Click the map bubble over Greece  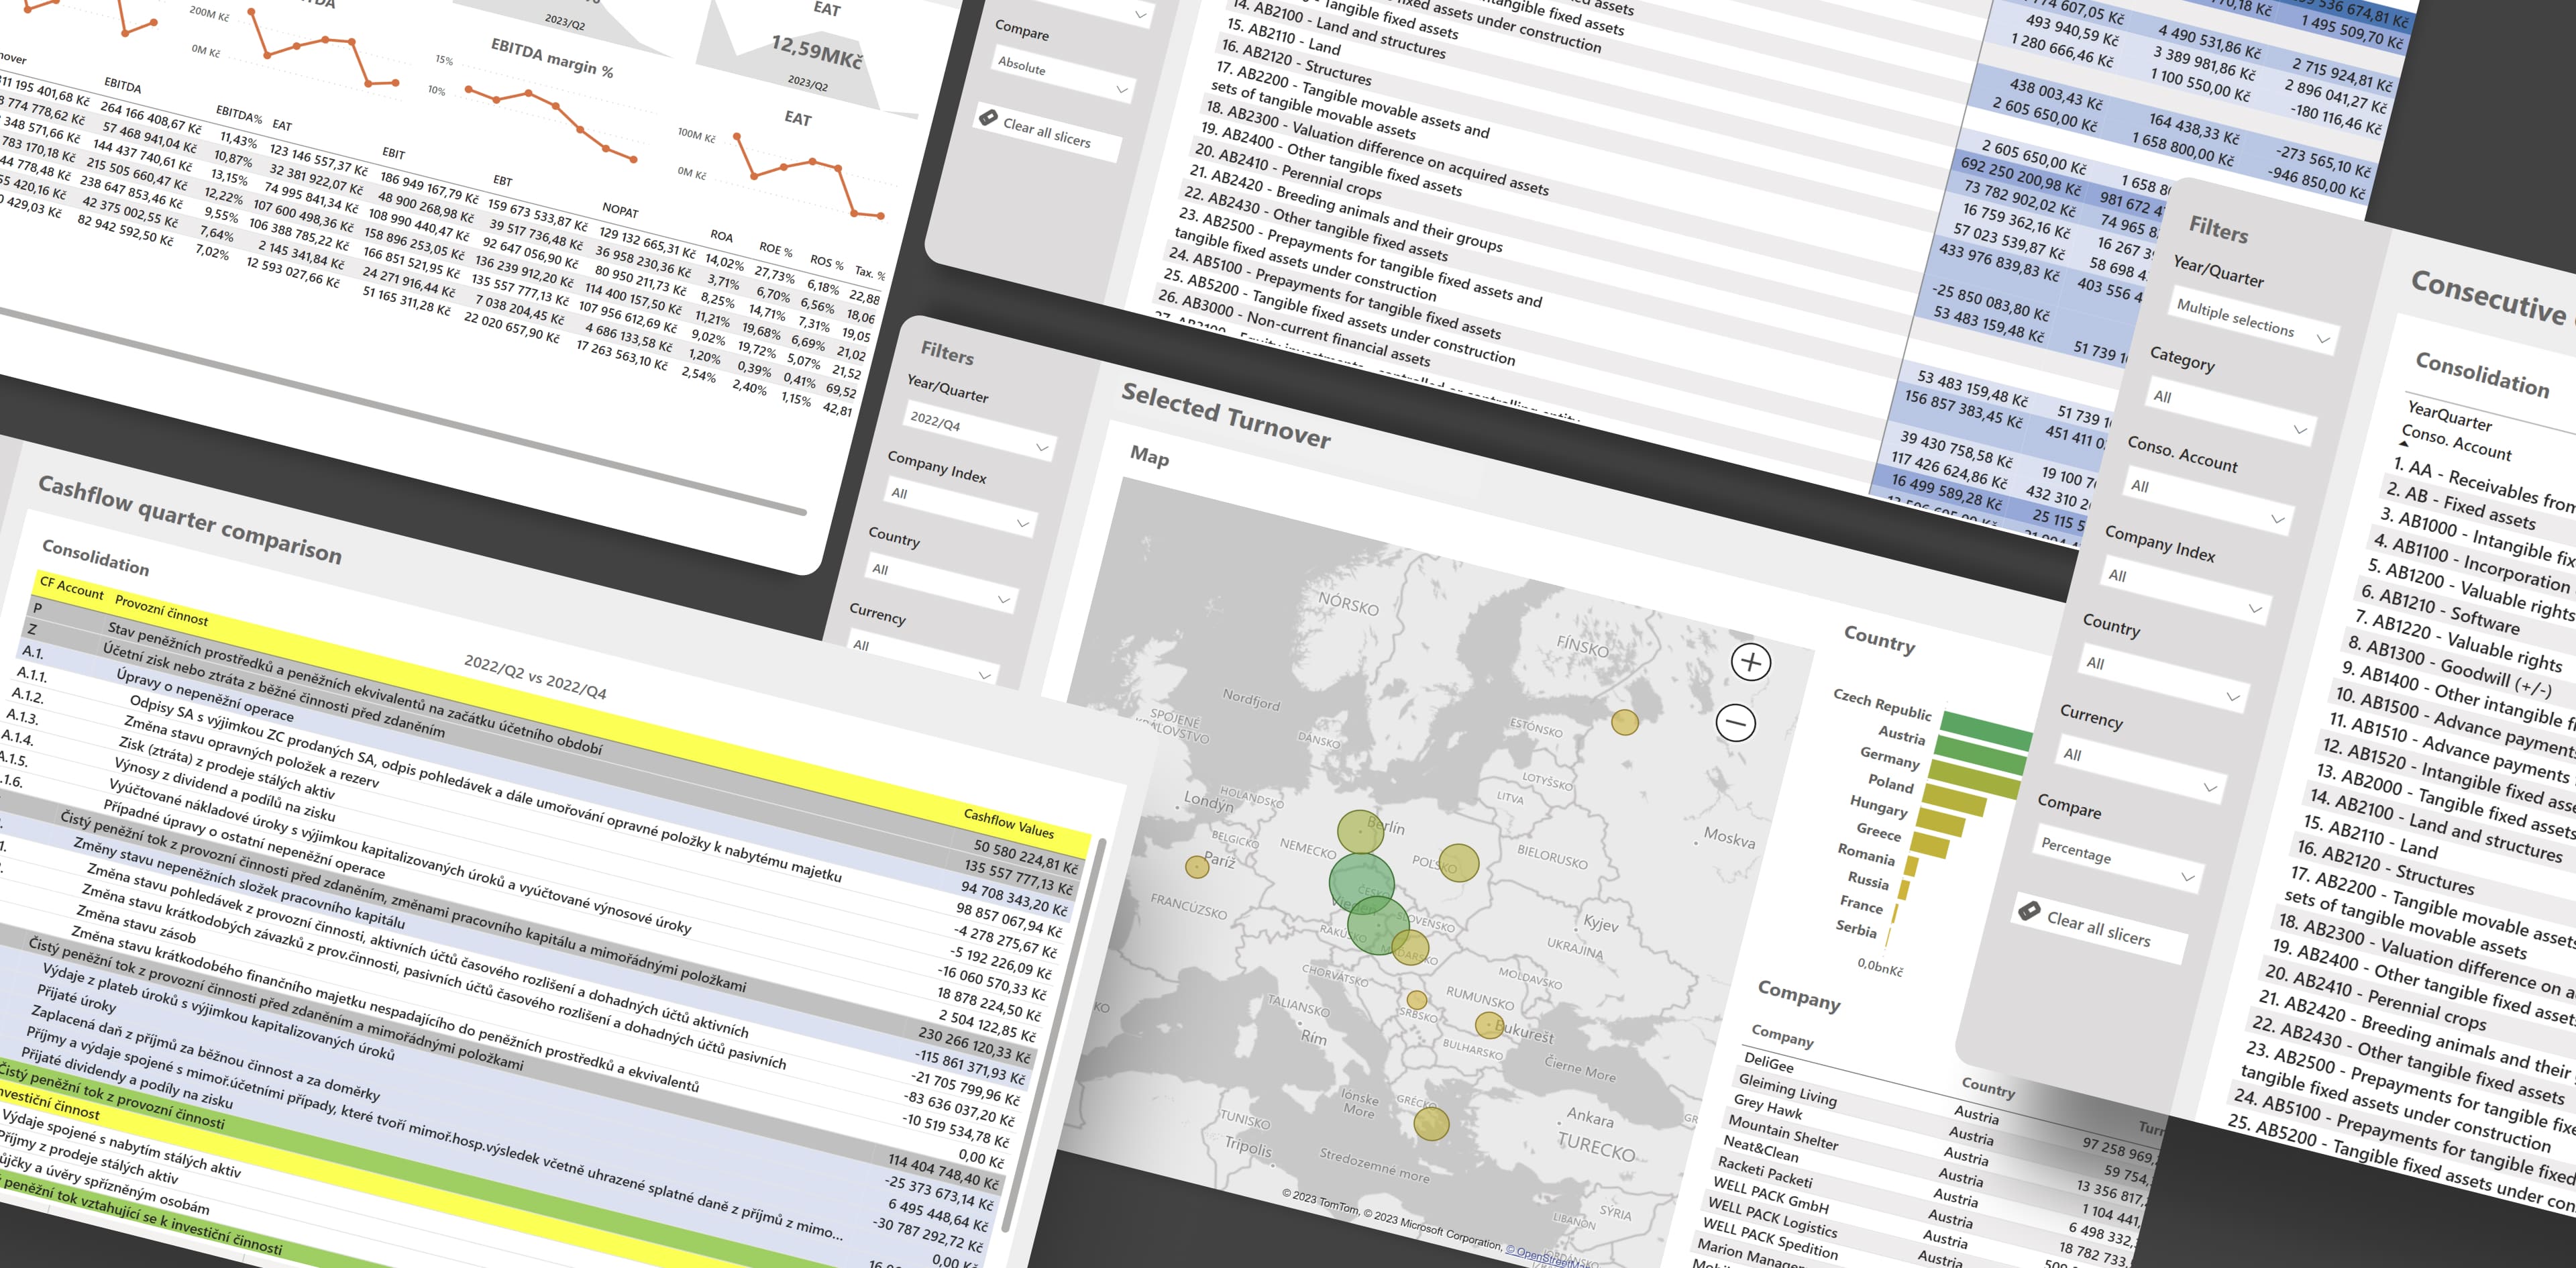point(1431,1123)
